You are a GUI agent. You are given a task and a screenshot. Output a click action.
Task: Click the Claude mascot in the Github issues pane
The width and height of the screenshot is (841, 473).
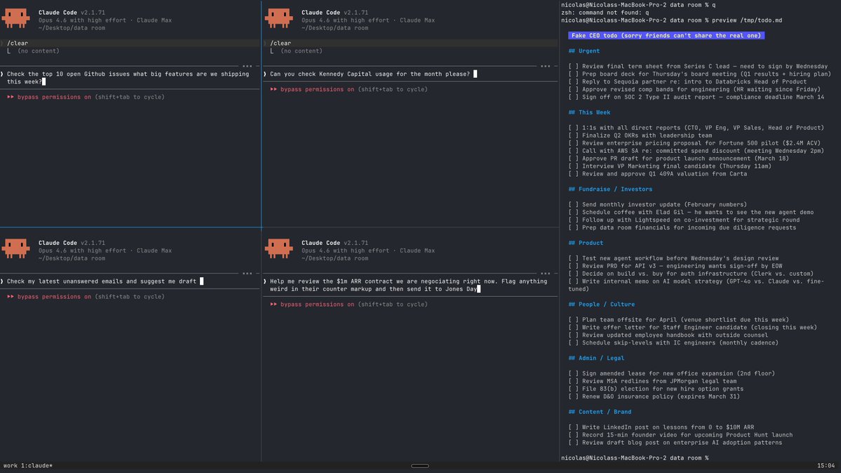16,18
